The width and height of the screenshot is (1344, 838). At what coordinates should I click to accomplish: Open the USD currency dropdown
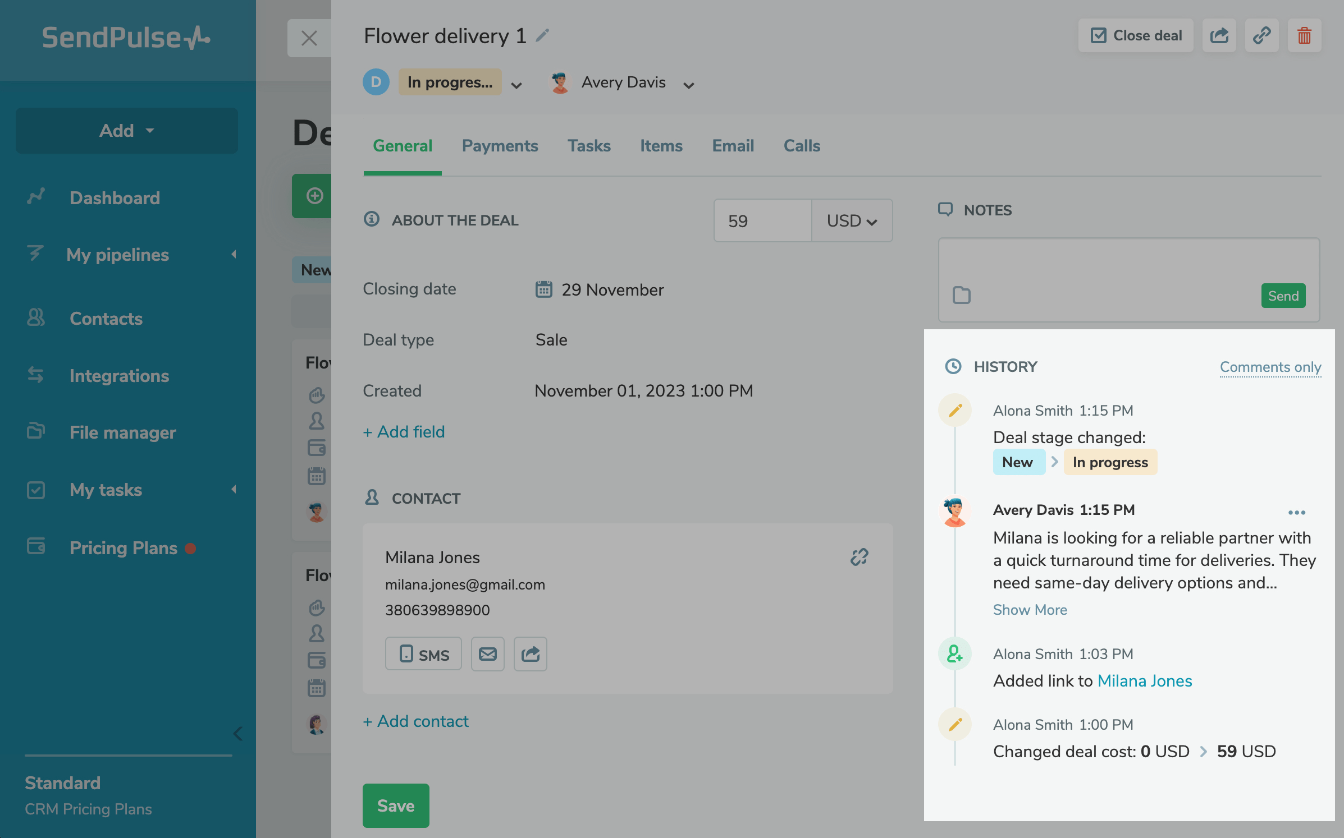pos(852,221)
